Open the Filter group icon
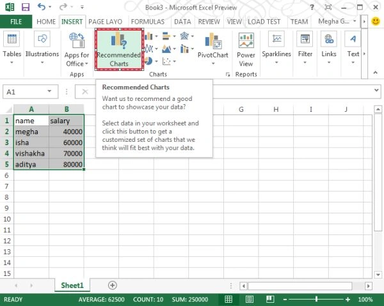The image size is (384, 306). click(x=305, y=39)
